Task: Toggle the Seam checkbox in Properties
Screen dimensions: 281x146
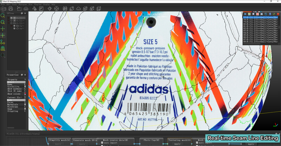Action: click(x=25, y=109)
